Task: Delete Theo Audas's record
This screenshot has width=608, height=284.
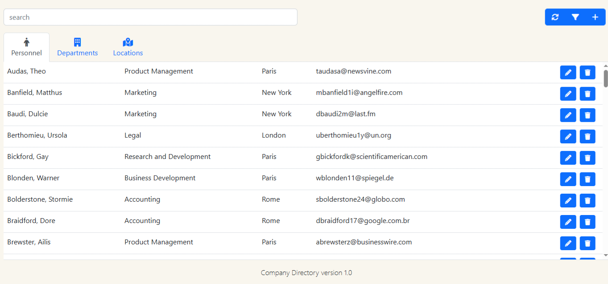Action: pyautogui.click(x=587, y=72)
